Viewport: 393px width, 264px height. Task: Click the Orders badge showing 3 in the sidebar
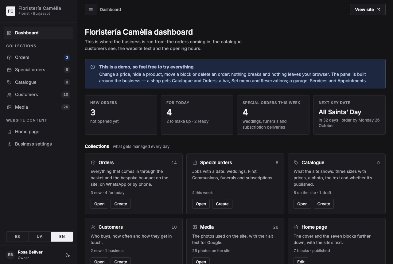coord(67,57)
